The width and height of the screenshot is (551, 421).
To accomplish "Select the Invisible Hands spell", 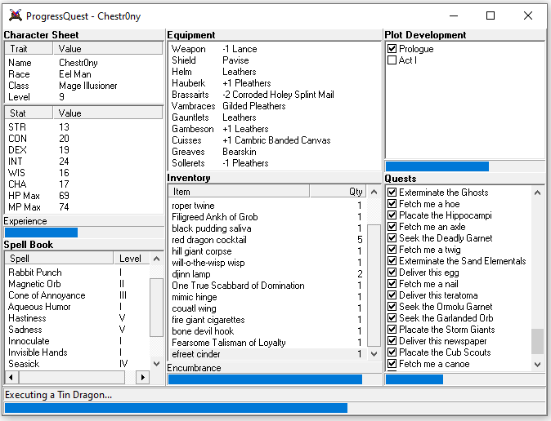I will [x=78, y=352].
